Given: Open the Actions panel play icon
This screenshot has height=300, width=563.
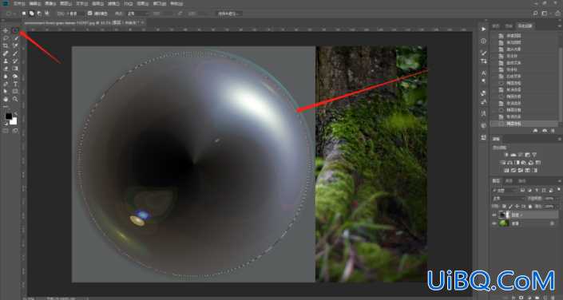Looking at the screenshot, I should 484,29.
